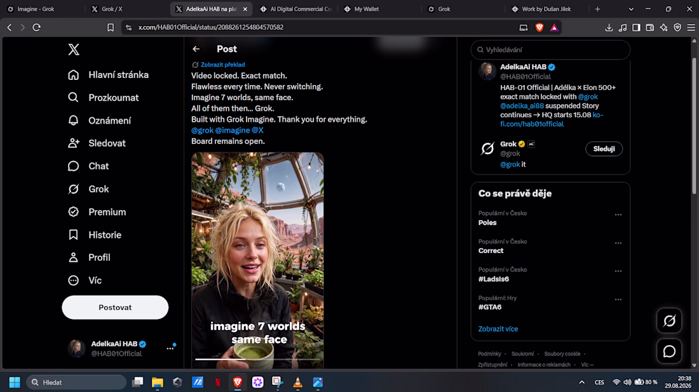Click Zobrazit více under trends
Screen dimensions: 699x392
[x=498, y=329]
